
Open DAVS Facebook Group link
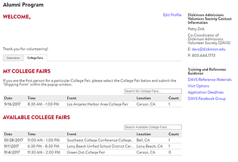click(x=207, y=99)
